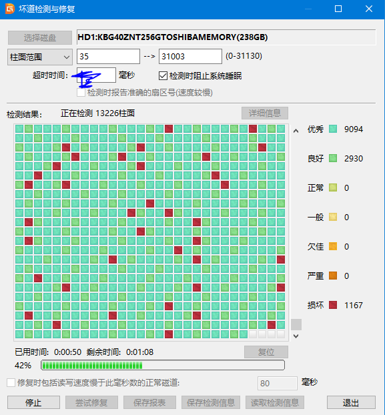Click the 正常 yellow-green legend swatch

coord(333,188)
